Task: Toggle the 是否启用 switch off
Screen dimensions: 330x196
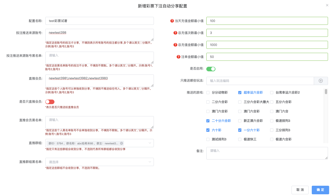Action: click(x=211, y=69)
